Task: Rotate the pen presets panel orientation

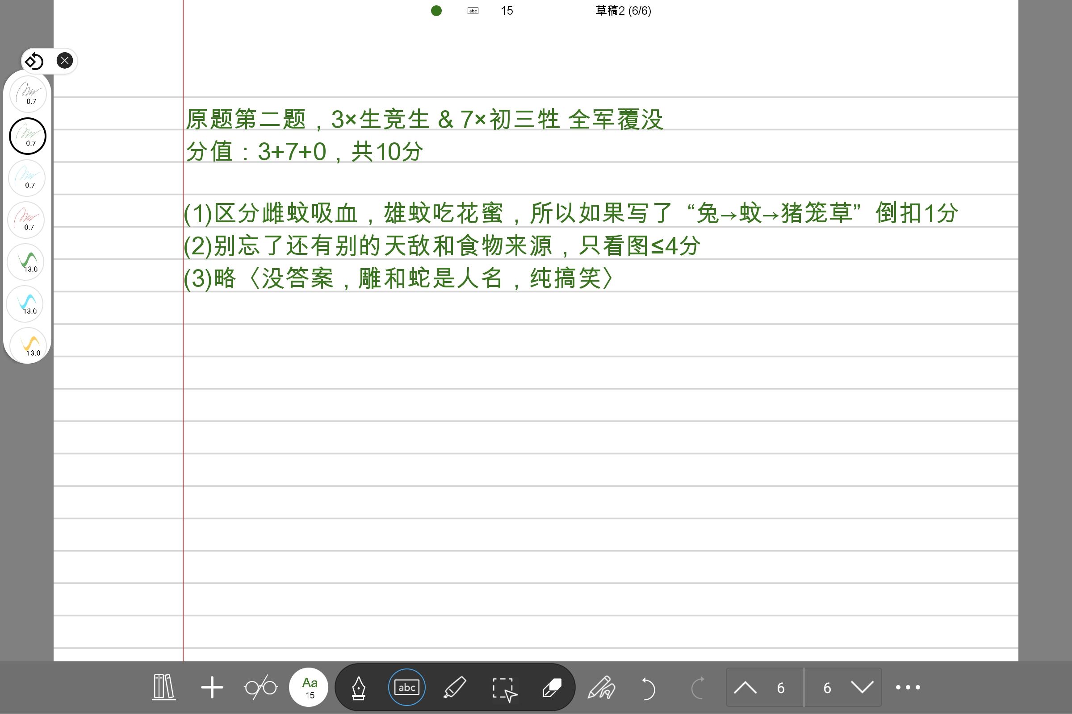Action: click(34, 61)
